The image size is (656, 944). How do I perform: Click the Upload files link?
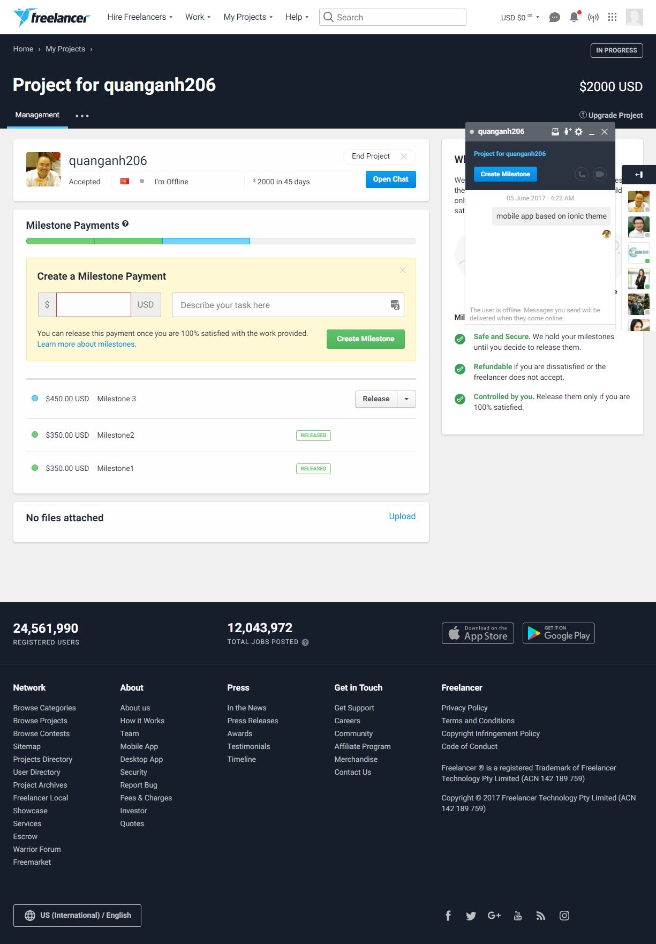tap(402, 516)
